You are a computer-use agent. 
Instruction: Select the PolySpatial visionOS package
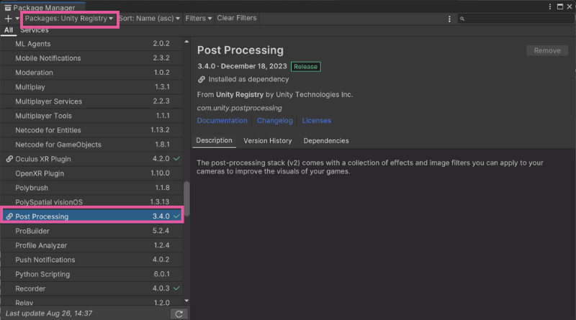point(92,202)
